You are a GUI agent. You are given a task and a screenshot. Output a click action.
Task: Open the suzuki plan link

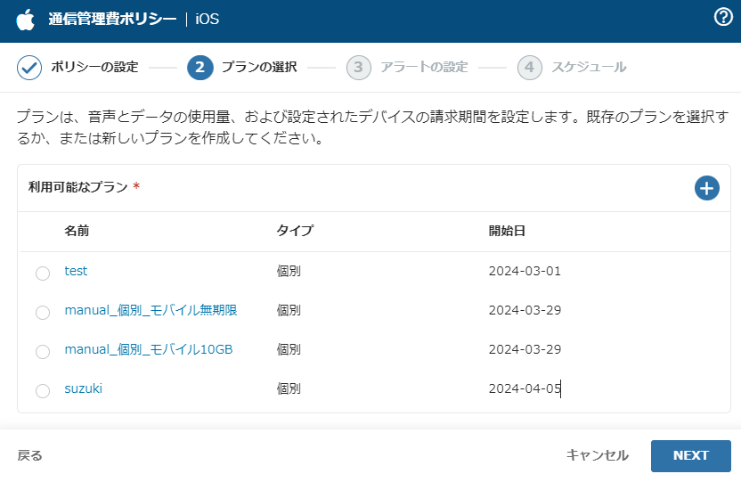(83, 388)
